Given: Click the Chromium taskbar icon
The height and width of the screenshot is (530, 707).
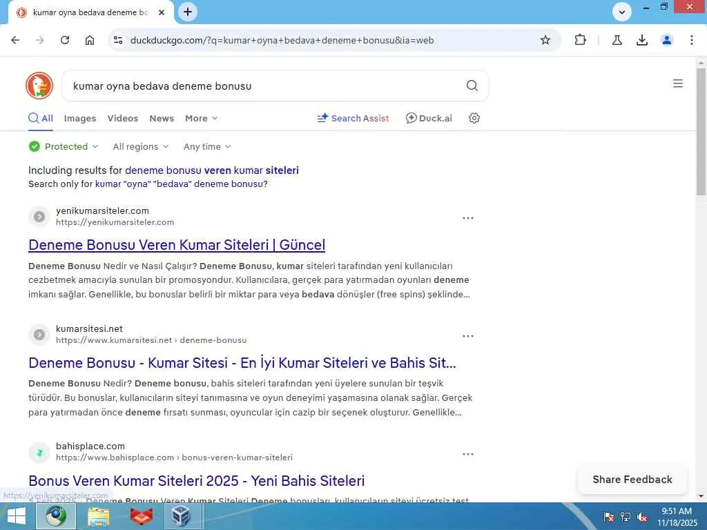Looking at the screenshot, I should click(56, 516).
